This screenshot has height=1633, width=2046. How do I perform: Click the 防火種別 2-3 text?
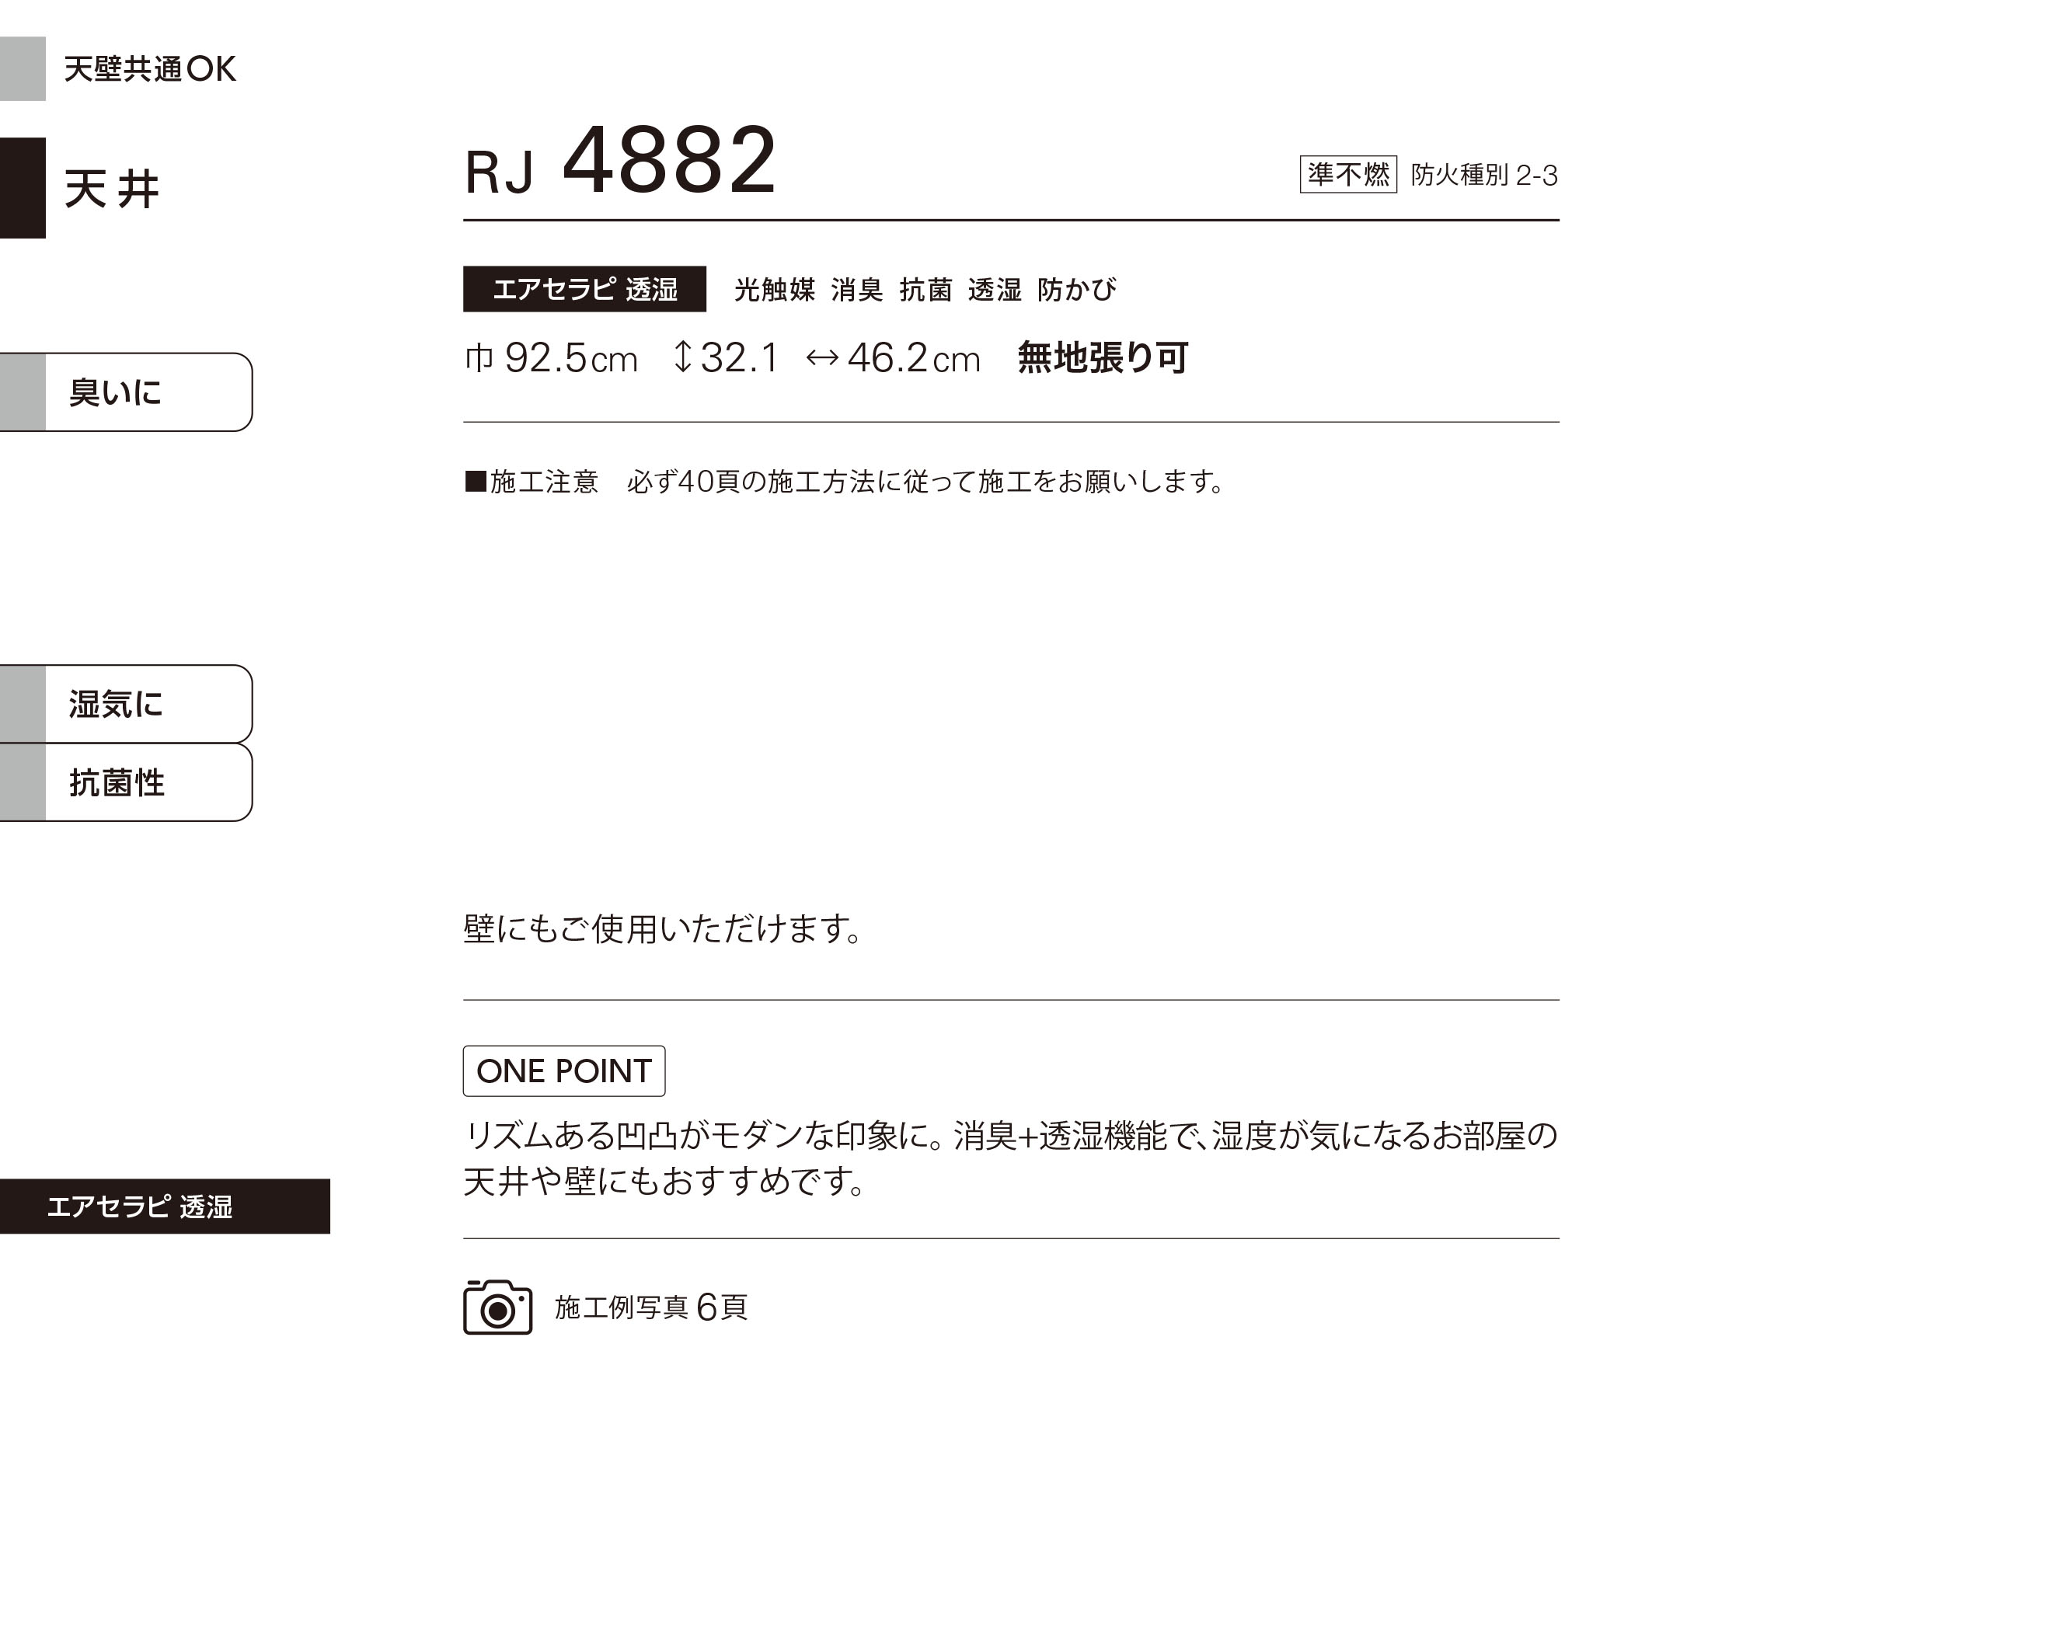[x=1484, y=175]
